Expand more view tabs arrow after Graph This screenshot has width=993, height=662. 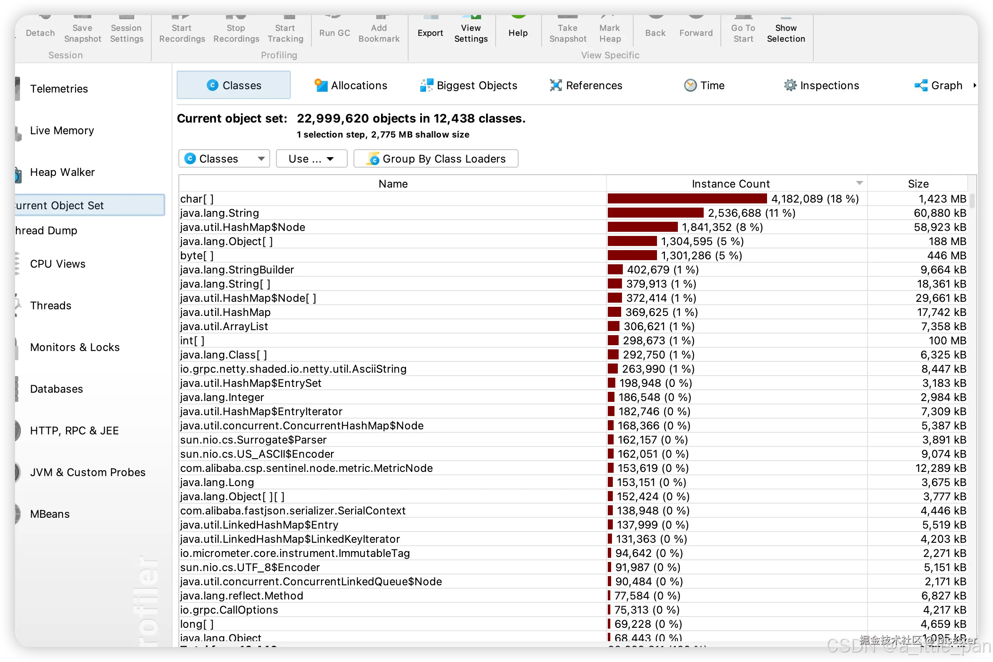click(x=974, y=85)
